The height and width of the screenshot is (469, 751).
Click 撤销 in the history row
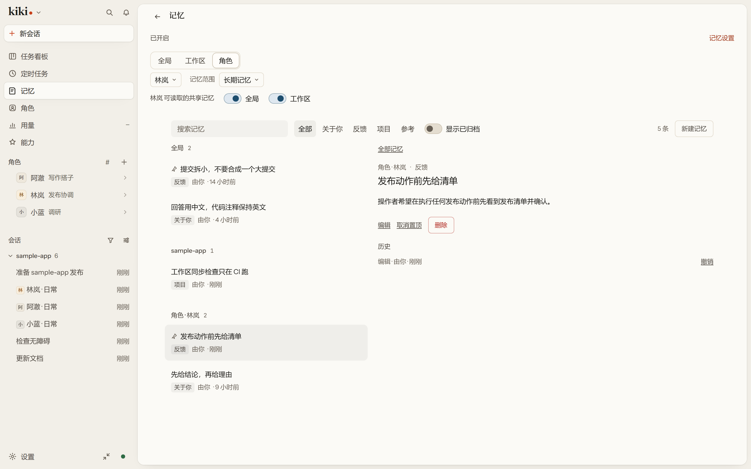point(707,262)
